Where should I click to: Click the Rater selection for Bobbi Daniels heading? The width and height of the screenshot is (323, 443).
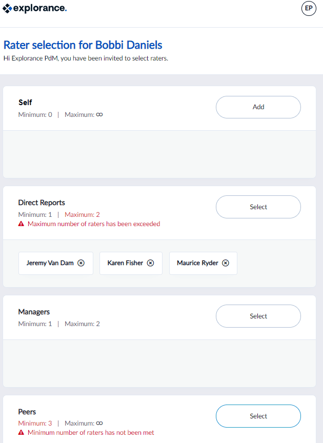pyautogui.click(x=83, y=45)
